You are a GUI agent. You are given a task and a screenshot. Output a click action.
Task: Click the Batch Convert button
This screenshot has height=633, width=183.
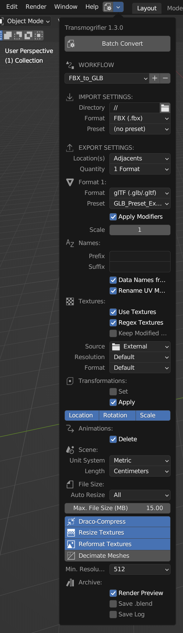(x=117, y=44)
